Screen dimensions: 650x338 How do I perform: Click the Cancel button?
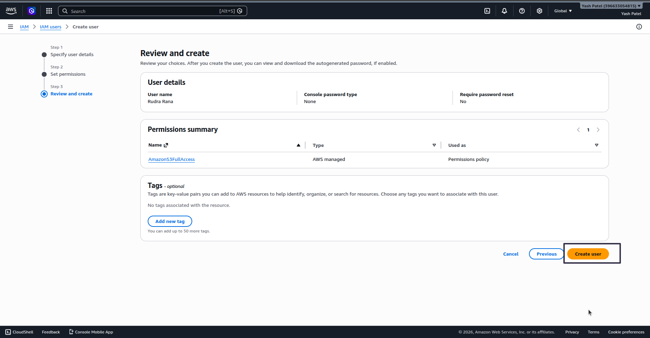(x=511, y=254)
